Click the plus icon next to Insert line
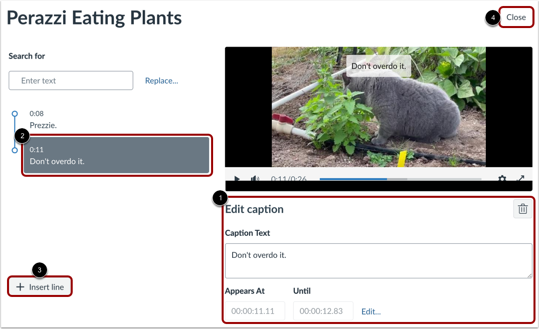The width and height of the screenshot is (539, 329). pyautogui.click(x=20, y=286)
